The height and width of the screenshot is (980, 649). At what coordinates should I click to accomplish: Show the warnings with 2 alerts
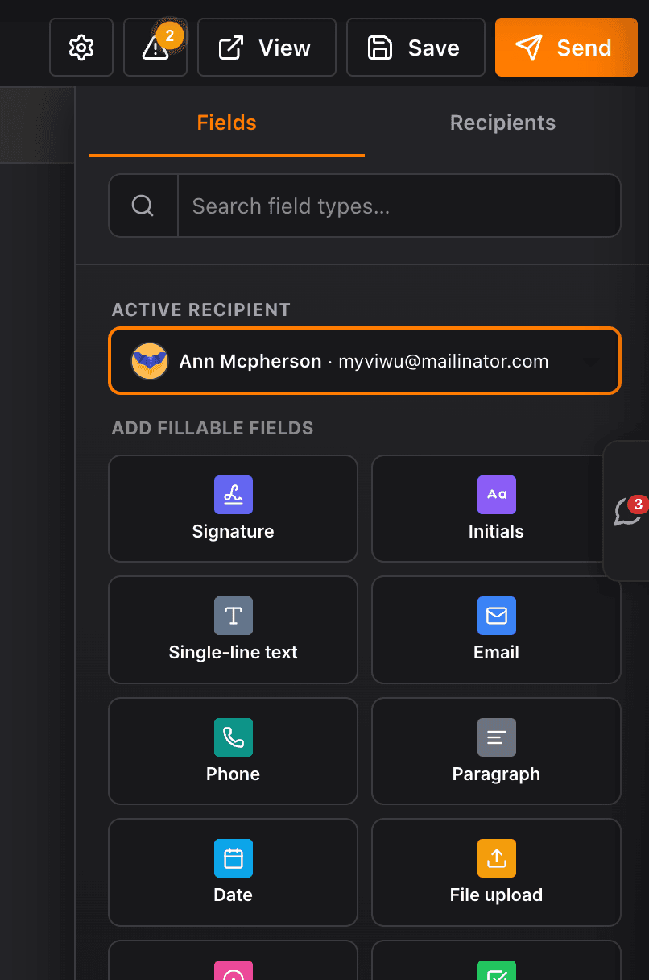(x=155, y=48)
